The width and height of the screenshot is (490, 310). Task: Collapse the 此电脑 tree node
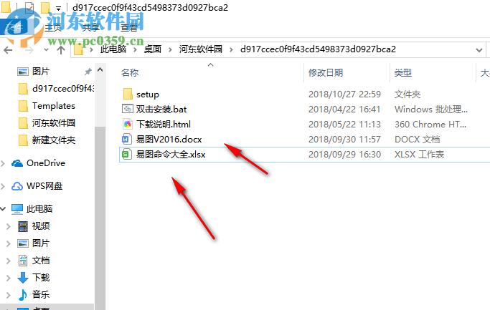[3, 208]
